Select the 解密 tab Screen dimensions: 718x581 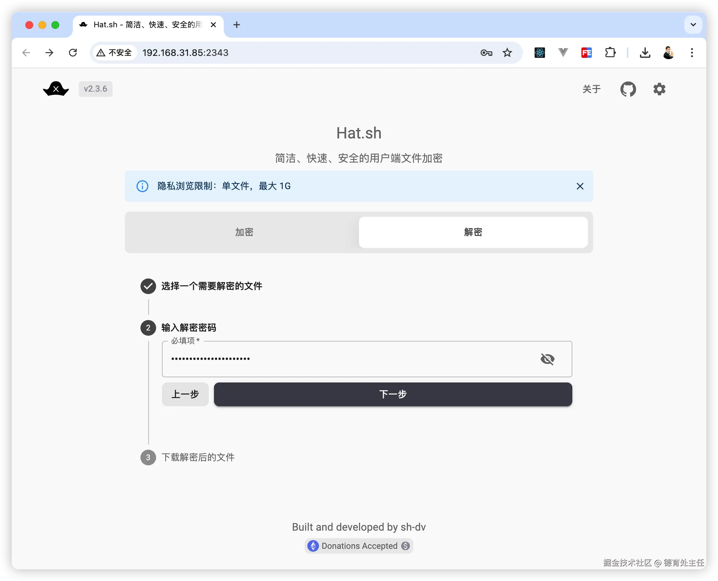(x=473, y=232)
